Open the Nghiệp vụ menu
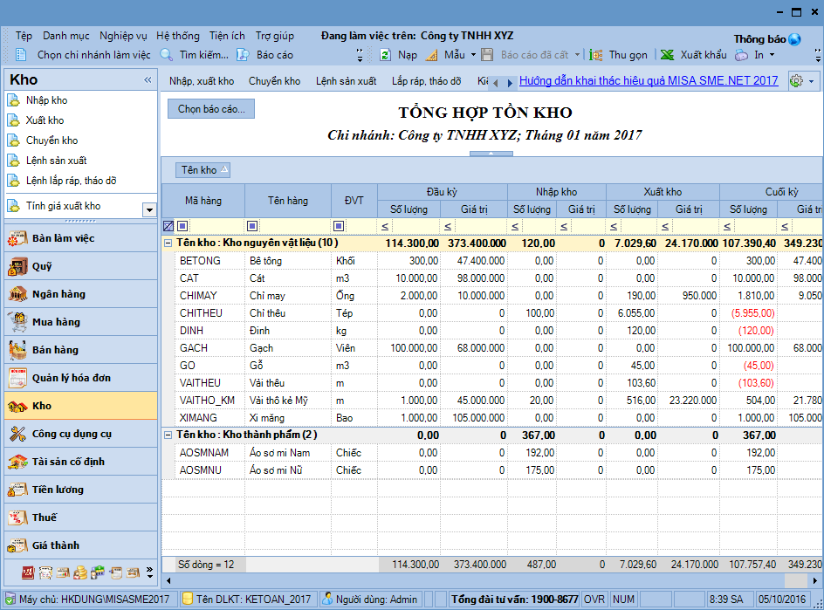The width and height of the screenshot is (824, 610). point(123,36)
